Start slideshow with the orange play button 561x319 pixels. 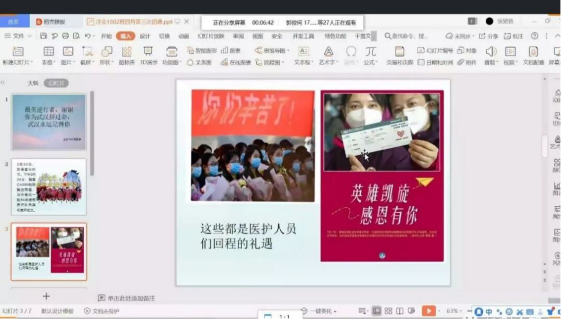[429, 311]
